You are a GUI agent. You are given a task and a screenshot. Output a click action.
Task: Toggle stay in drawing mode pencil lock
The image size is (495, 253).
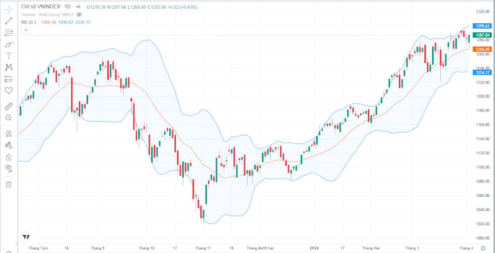[9, 145]
